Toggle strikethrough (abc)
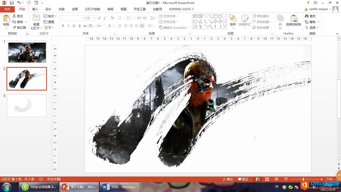This screenshot has width=341, height=192. pos(85,26)
